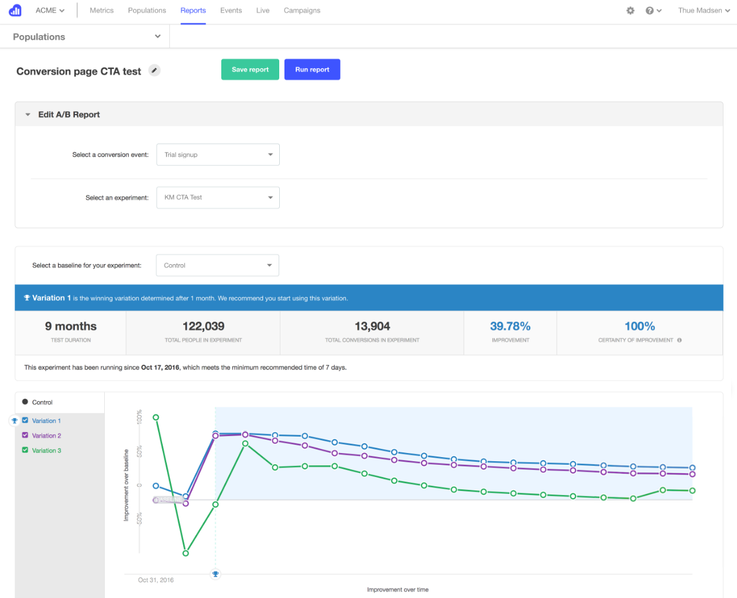Uncheck the Variation 1 checkbox
This screenshot has height=598, width=737.
24,420
